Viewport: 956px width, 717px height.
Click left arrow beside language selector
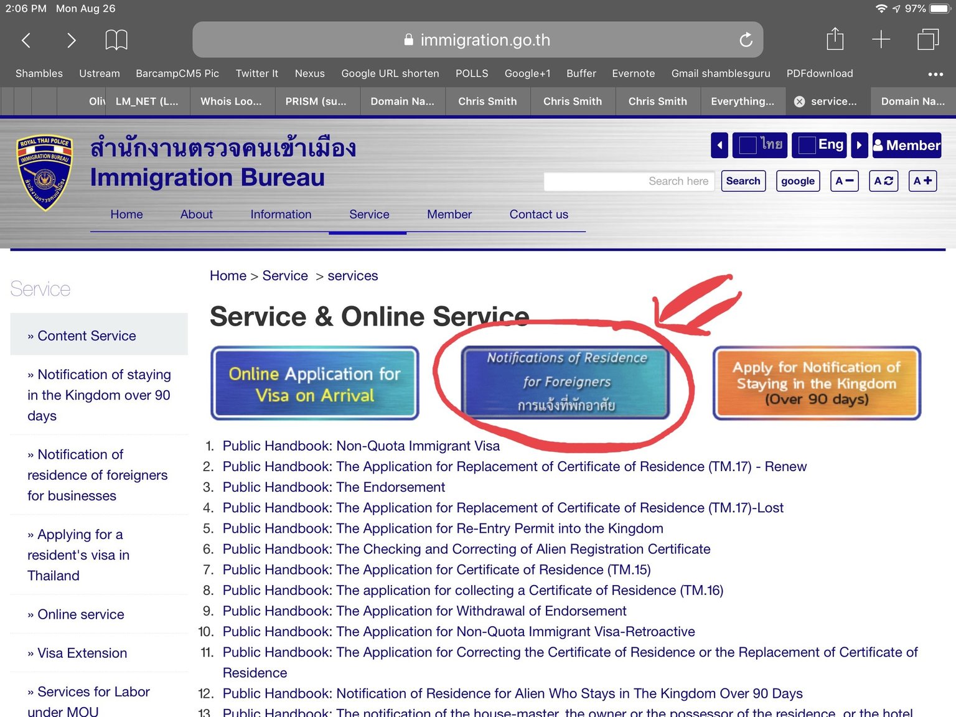click(x=719, y=145)
